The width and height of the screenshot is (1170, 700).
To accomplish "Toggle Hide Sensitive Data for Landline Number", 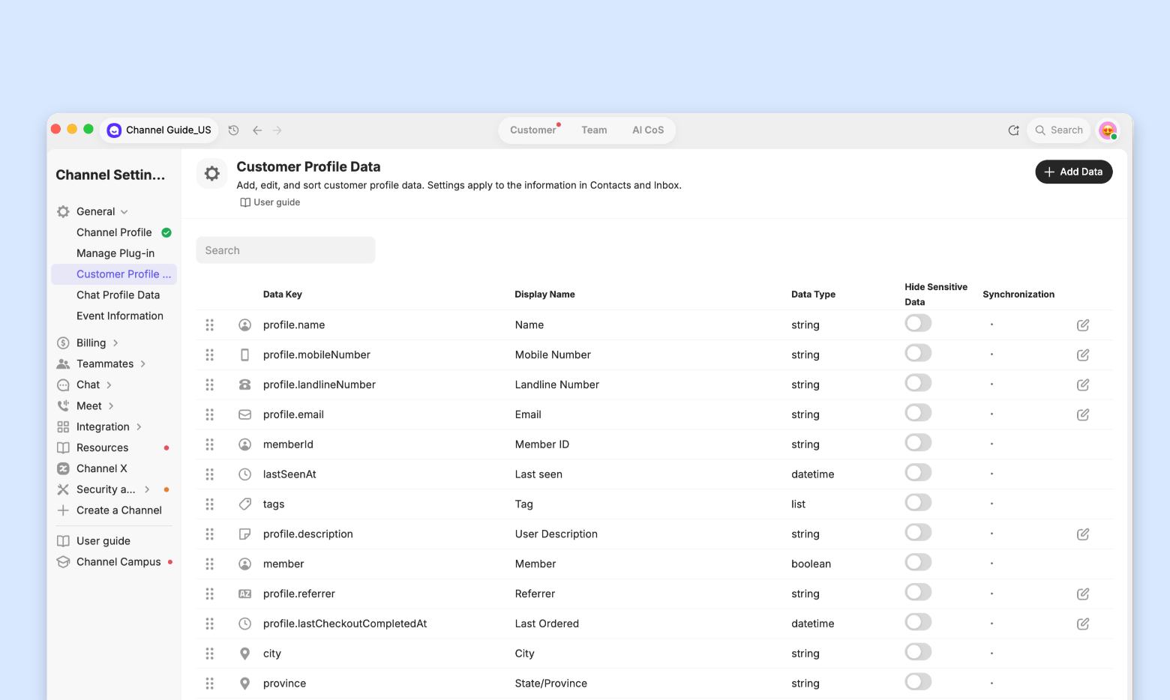I will tap(918, 383).
